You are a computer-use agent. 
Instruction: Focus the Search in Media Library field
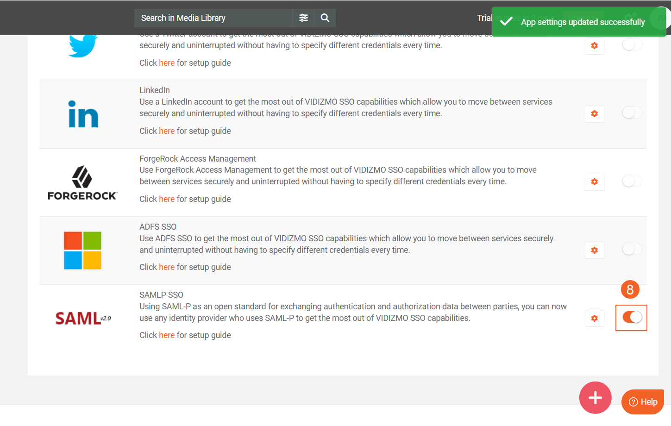click(213, 18)
